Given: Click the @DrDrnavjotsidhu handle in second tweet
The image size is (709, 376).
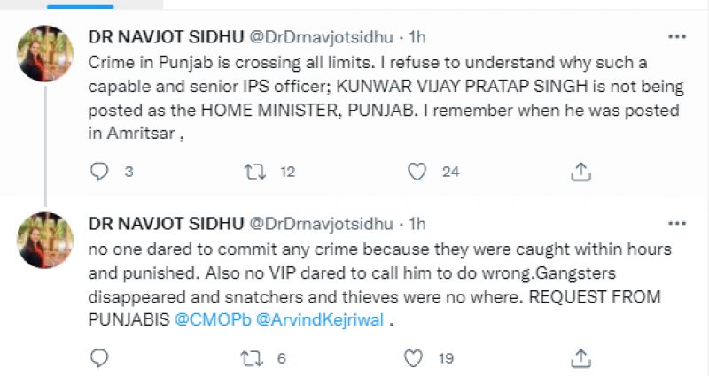Looking at the screenshot, I should 323,224.
